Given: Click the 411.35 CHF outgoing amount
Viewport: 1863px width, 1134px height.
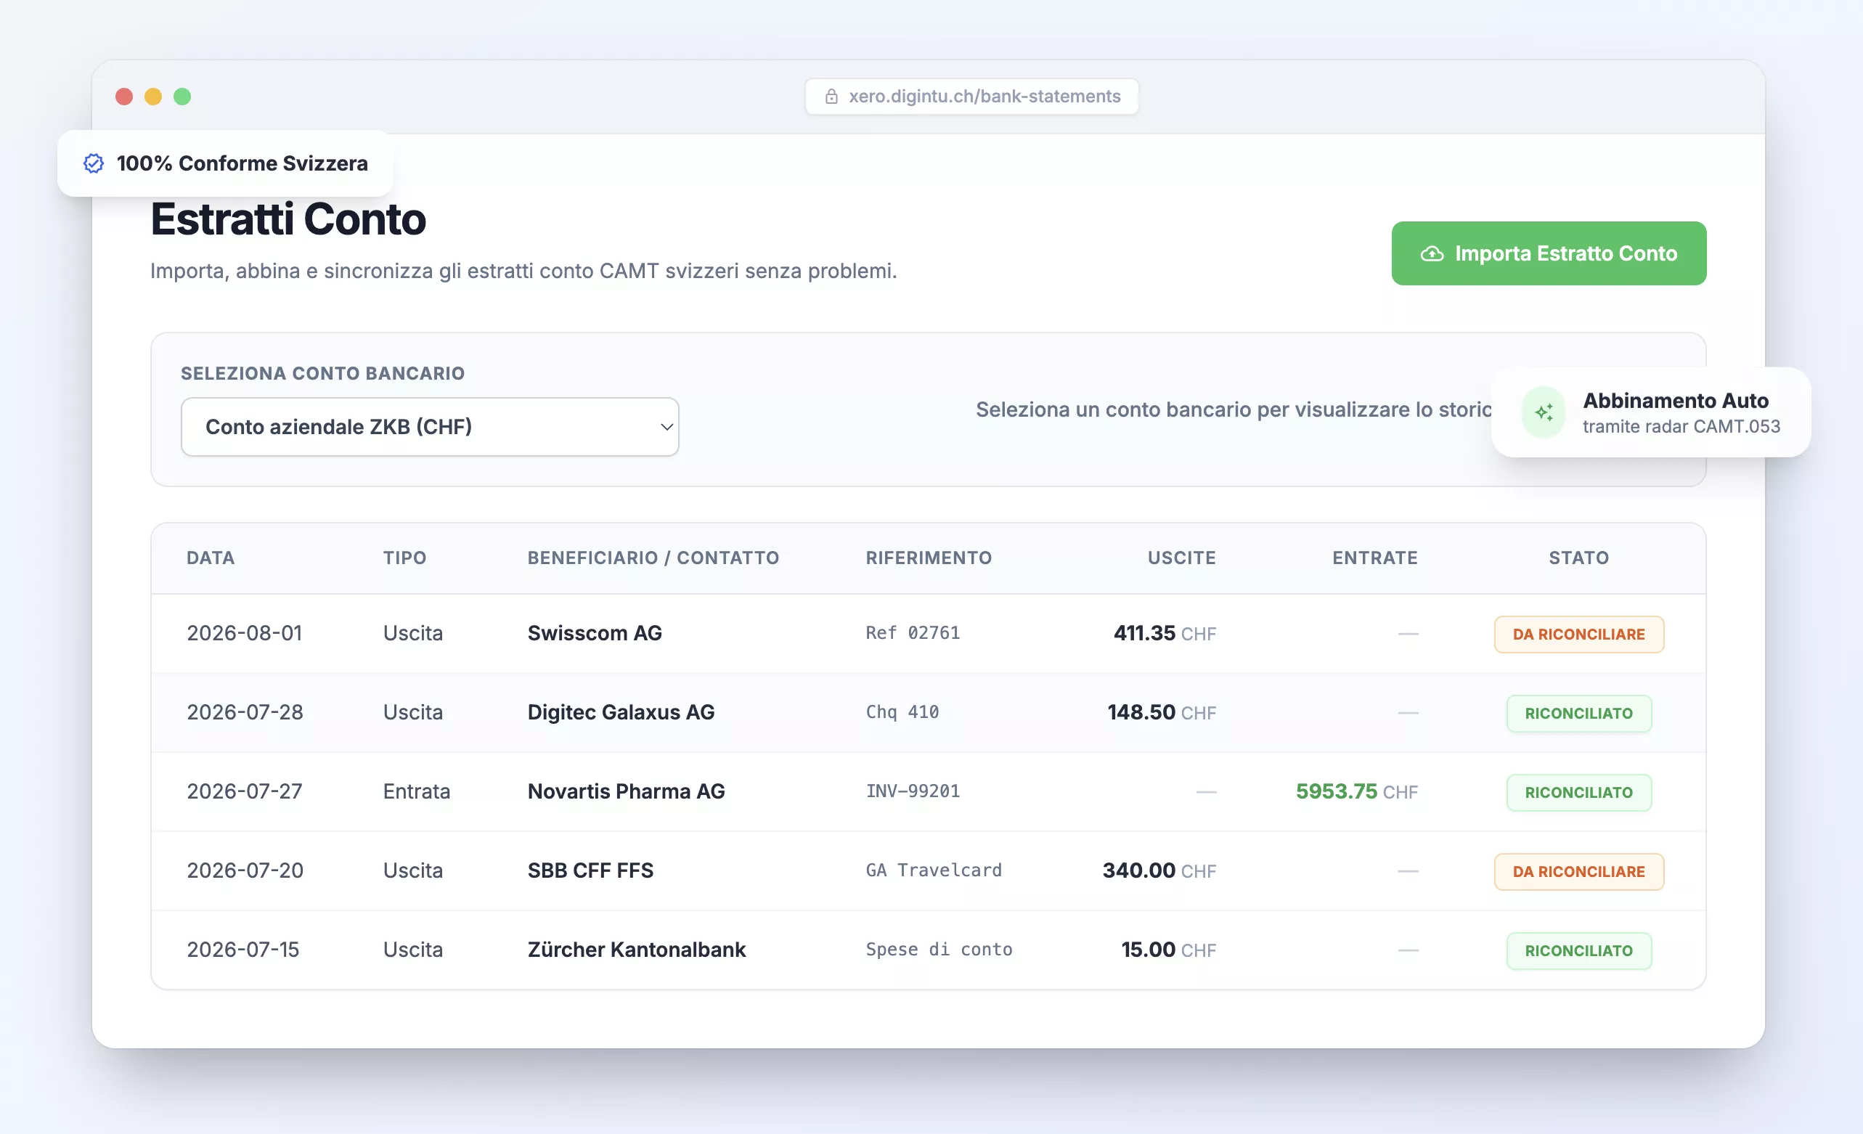Looking at the screenshot, I should [1165, 634].
